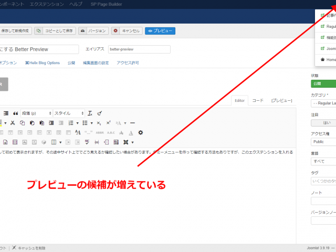Expand the numbered list style arrow
This screenshot has width=336, height=252.
pos(78,123)
